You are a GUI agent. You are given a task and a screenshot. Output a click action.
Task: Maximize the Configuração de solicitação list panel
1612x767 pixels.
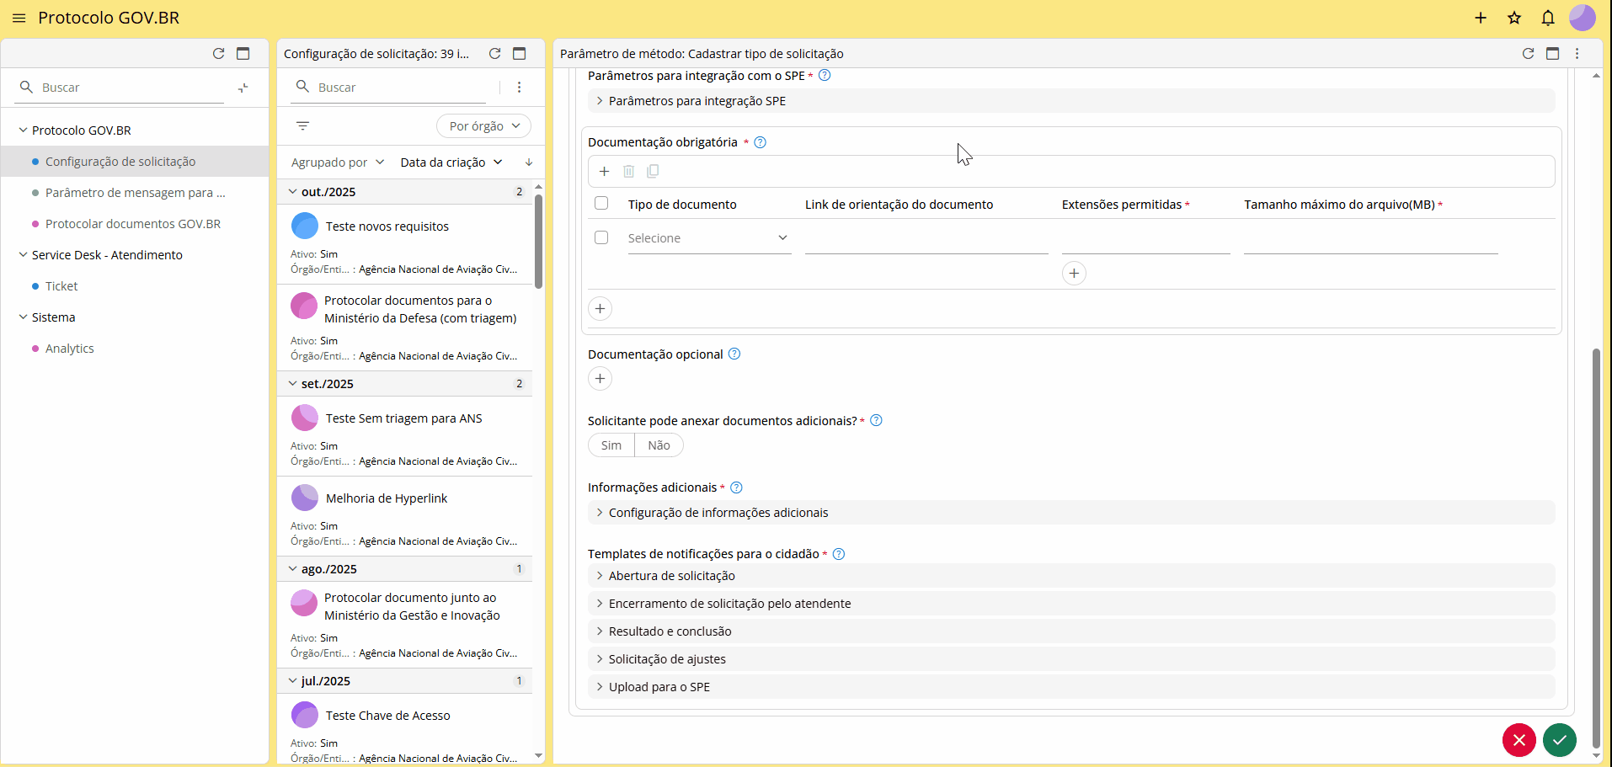pyautogui.click(x=520, y=53)
